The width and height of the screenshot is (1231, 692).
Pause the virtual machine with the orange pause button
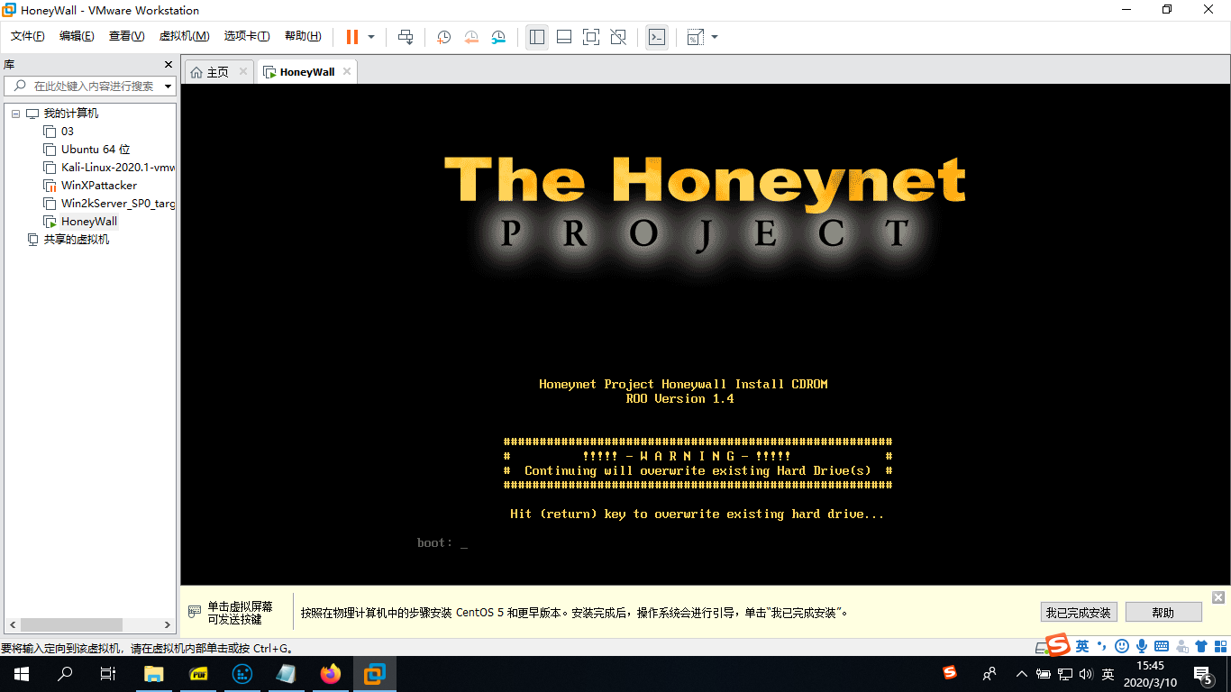[x=351, y=37]
